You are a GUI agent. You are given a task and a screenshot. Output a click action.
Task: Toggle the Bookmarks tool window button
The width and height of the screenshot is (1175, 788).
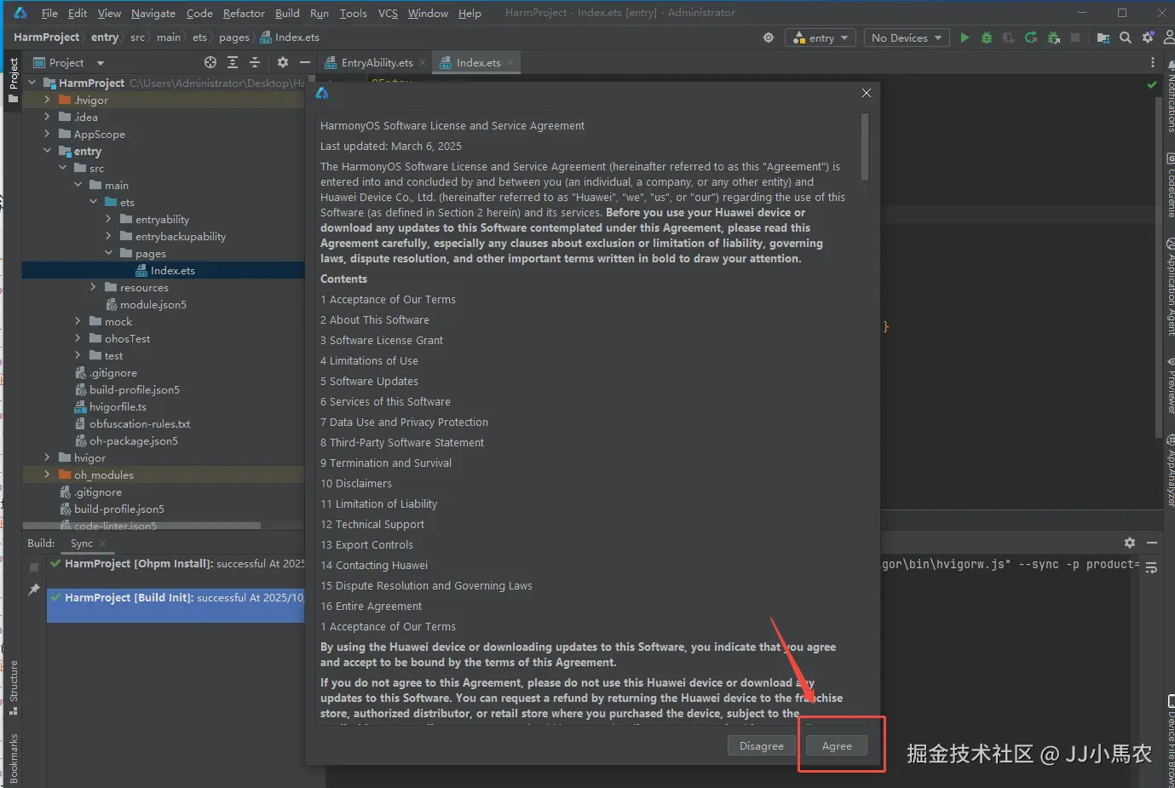point(13,758)
